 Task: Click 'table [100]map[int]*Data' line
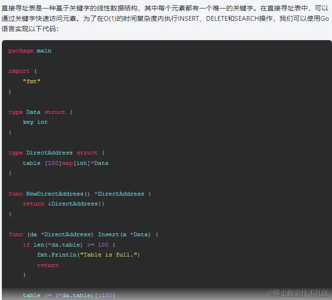(65, 163)
